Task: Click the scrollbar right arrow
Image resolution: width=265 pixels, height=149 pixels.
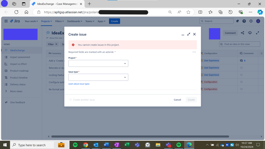Action: coord(261,137)
